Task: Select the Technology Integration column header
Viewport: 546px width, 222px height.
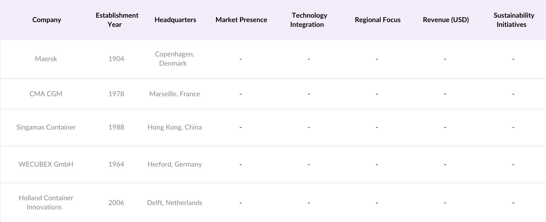Action: (x=308, y=20)
